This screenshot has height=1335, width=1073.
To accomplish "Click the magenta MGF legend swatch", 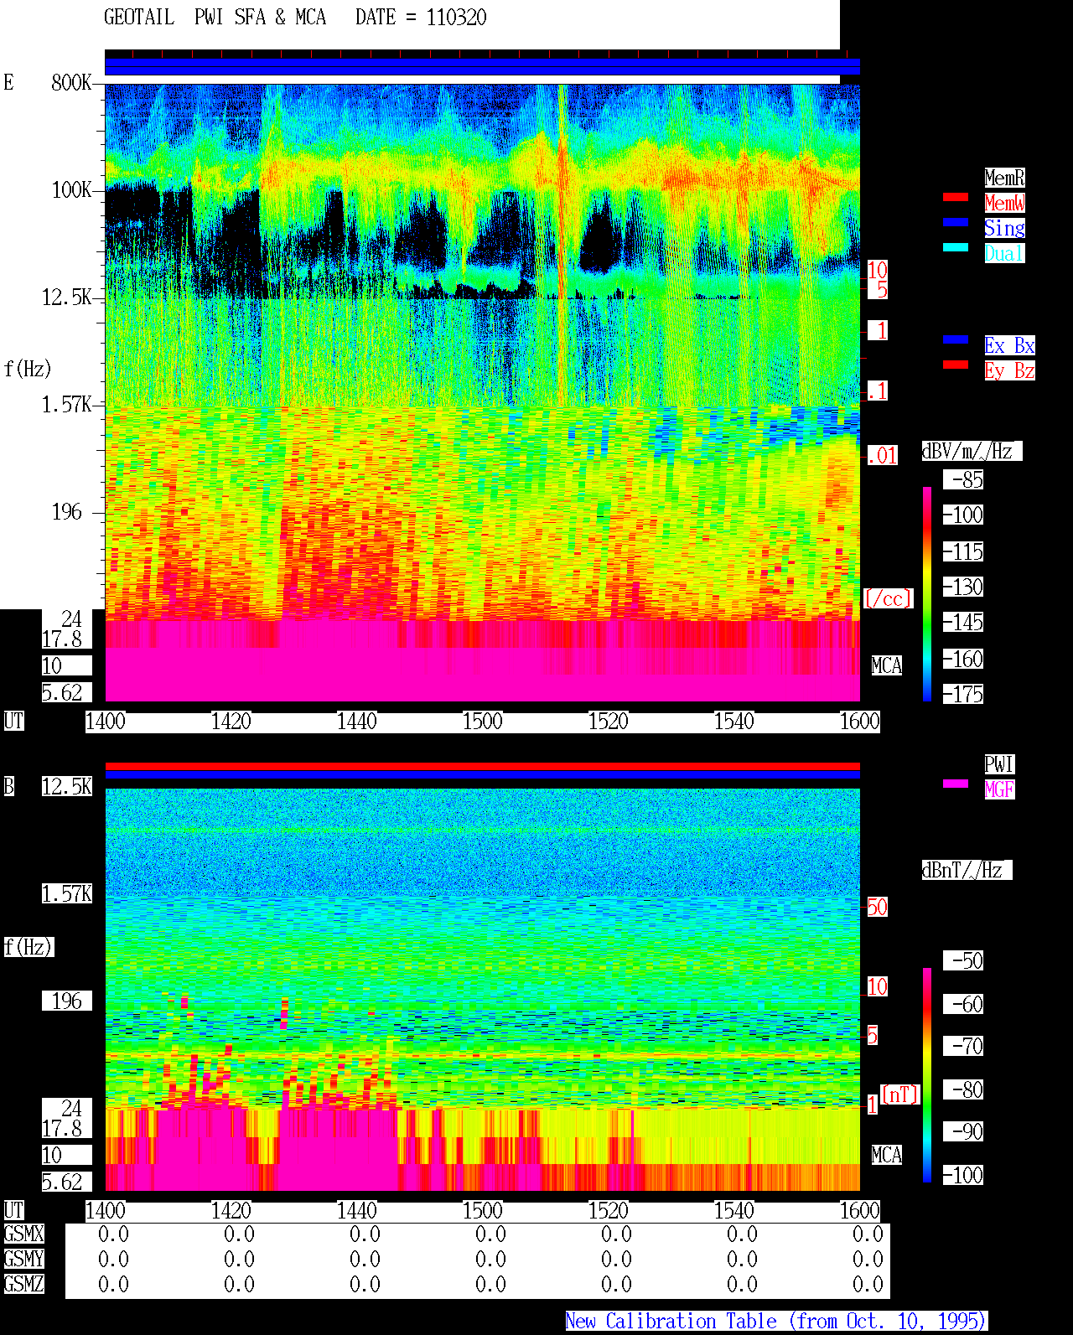I will 956,784.
